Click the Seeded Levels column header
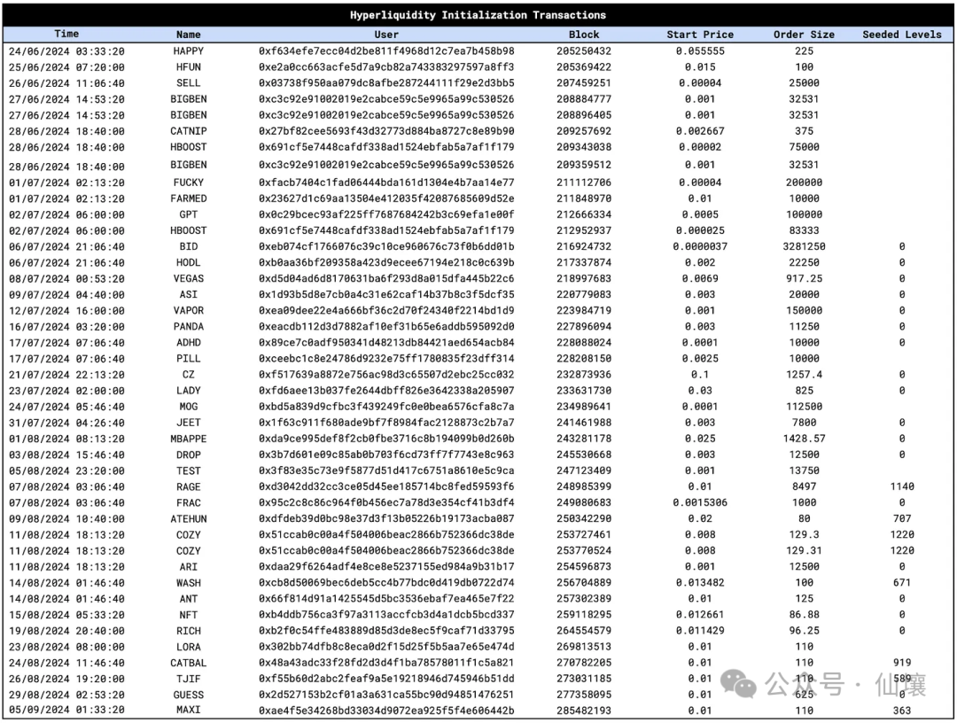 pos(902,35)
